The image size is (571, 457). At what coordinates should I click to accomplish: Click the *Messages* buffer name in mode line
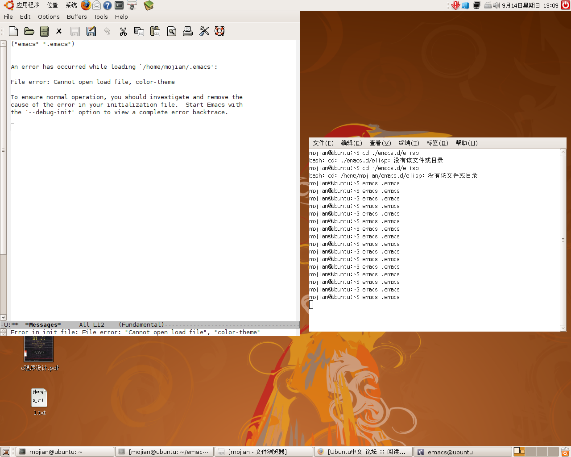coord(43,324)
